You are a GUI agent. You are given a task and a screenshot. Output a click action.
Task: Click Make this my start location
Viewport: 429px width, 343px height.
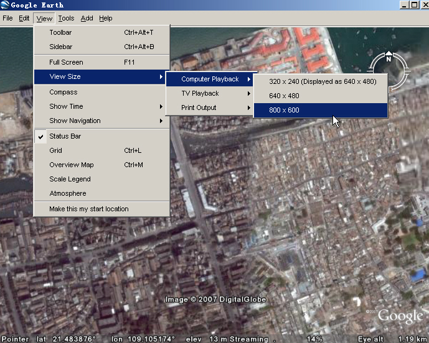click(x=88, y=209)
